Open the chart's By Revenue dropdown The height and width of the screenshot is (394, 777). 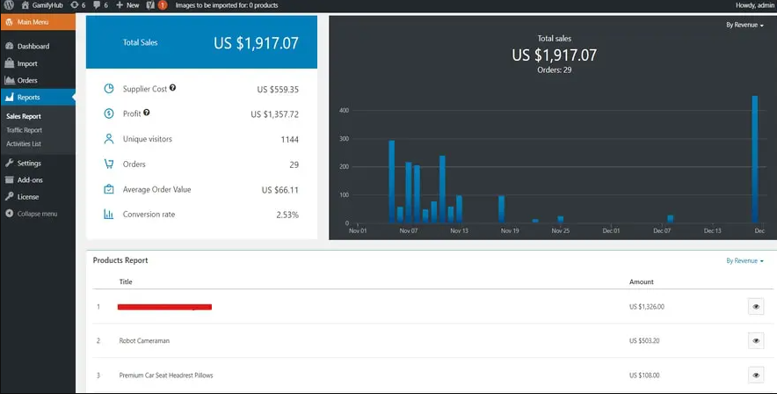[x=744, y=26]
